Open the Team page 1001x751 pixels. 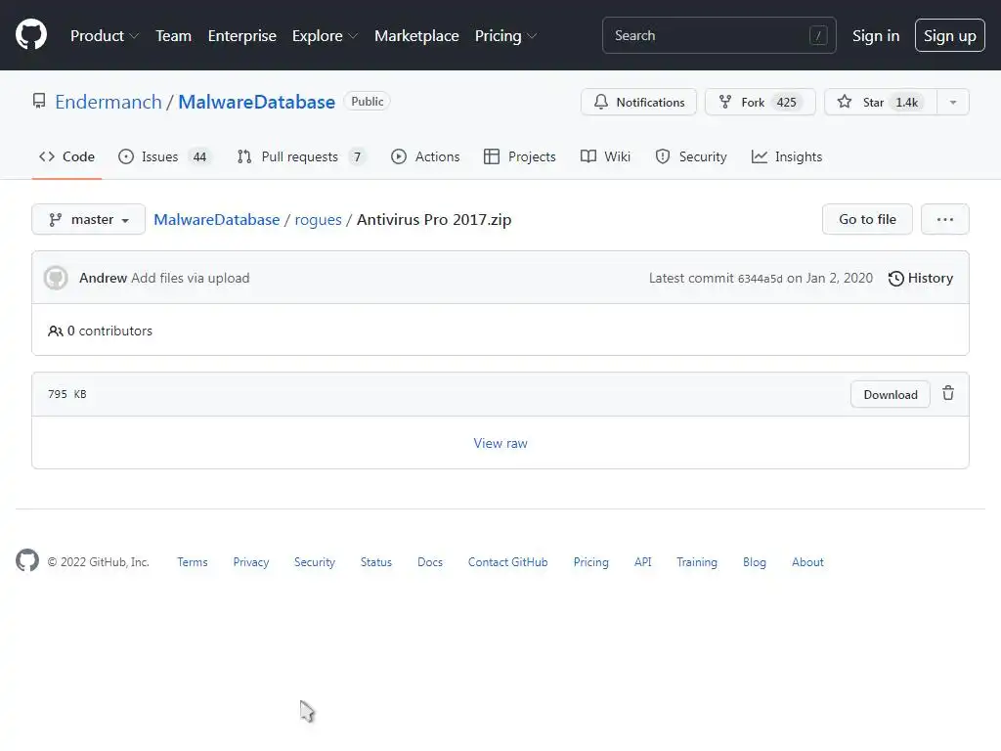coord(174,36)
